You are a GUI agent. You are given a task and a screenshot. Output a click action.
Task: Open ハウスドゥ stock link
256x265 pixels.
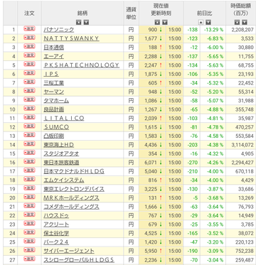(56, 215)
